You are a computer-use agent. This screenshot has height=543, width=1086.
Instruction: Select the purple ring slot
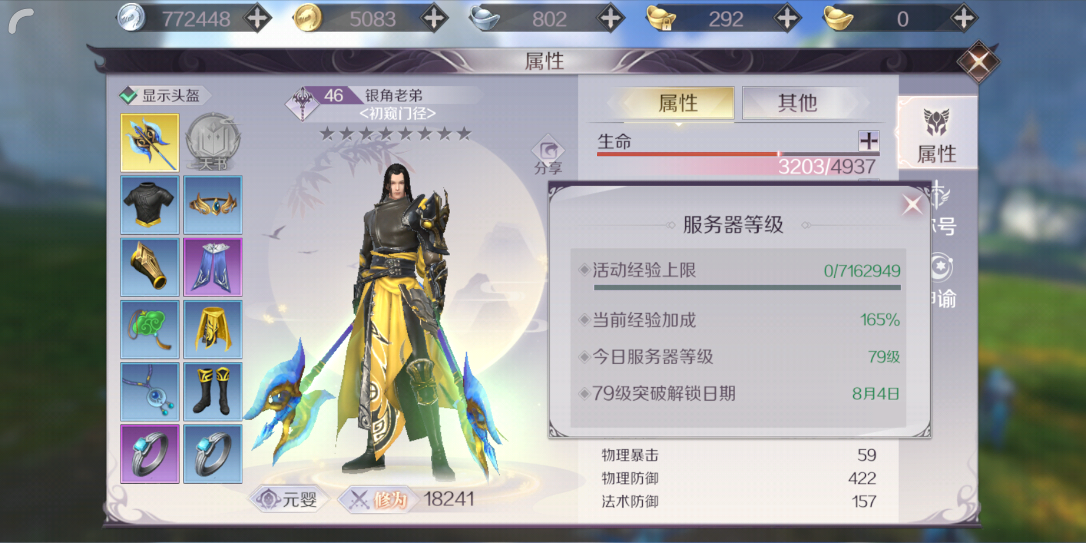pyautogui.click(x=150, y=454)
